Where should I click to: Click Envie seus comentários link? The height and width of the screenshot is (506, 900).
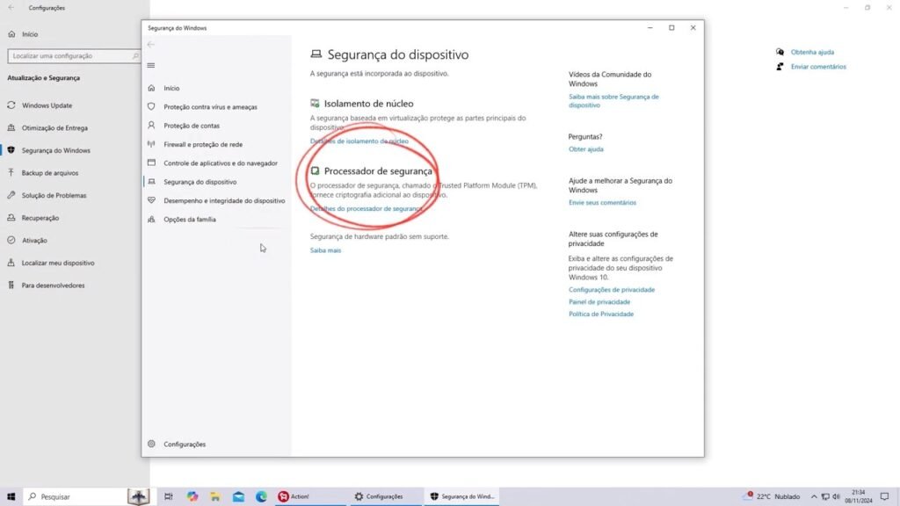pyautogui.click(x=602, y=203)
